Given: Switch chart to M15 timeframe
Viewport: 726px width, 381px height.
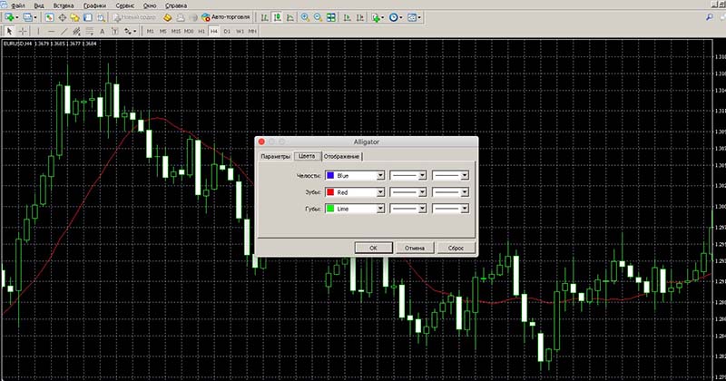Looking at the screenshot, I should tap(175, 31).
